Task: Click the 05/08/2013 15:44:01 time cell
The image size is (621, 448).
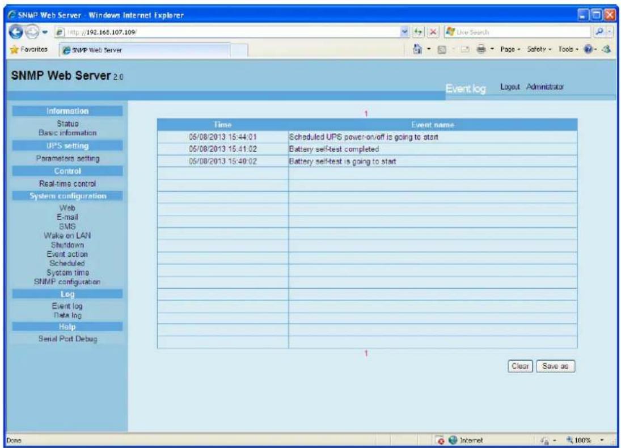Action: pyautogui.click(x=222, y=137)
